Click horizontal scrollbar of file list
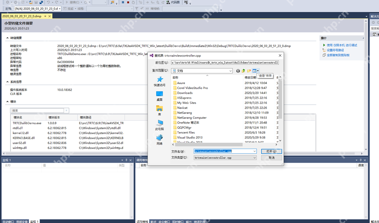The width and height of the screenshot is (379, 223). (x=209, y=145)
